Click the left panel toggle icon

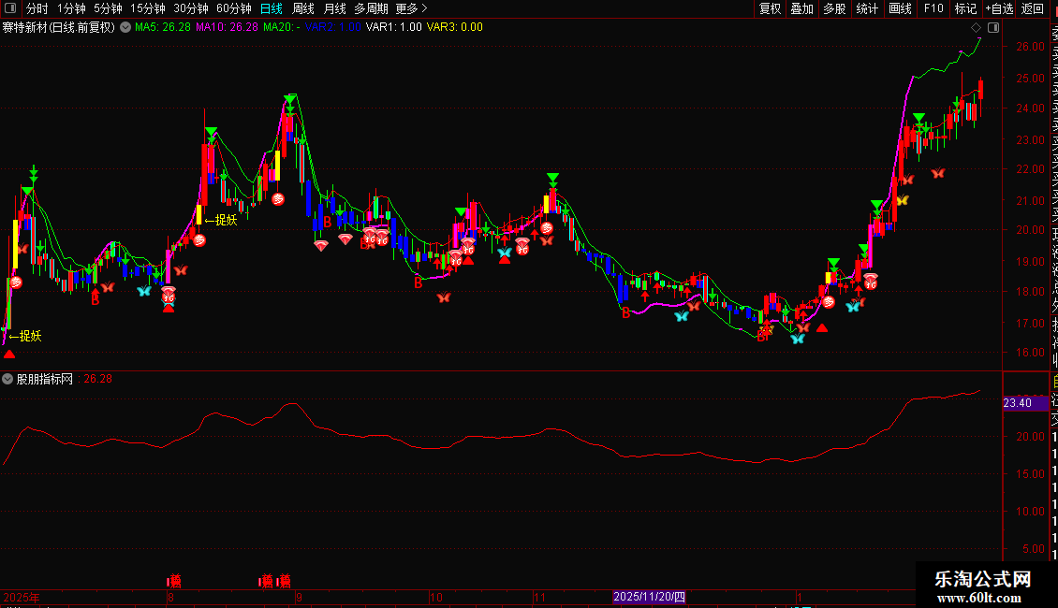click(x=10, y=8)
